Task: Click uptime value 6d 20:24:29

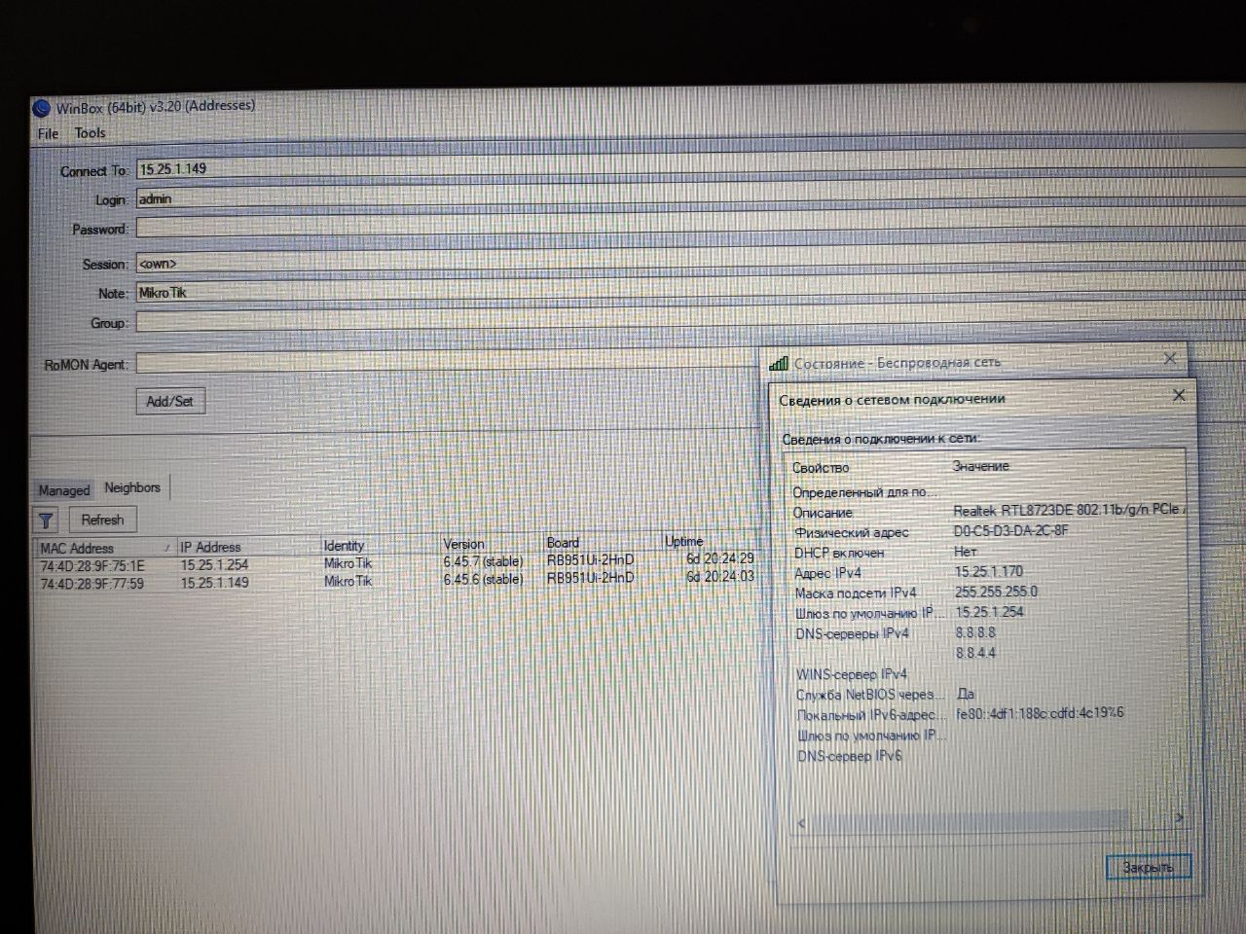Action: click(x=719, y=558)
